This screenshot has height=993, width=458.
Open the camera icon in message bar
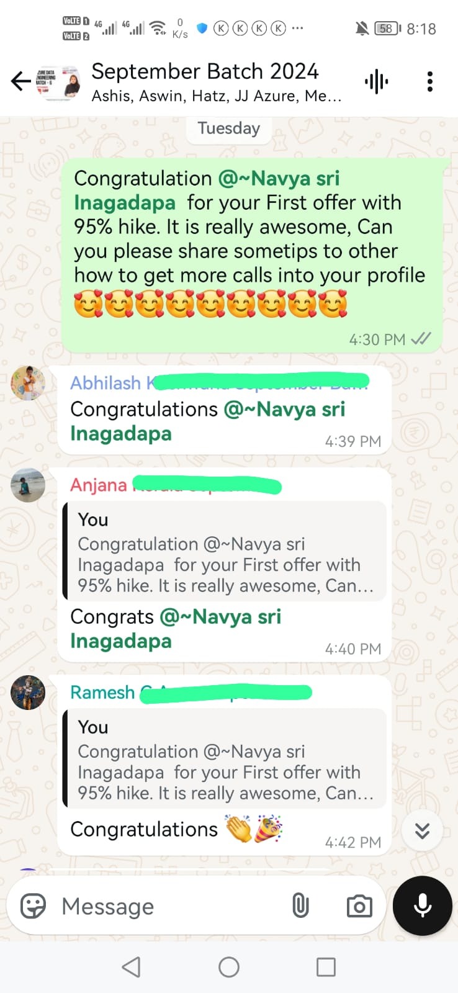pos(359,906)
